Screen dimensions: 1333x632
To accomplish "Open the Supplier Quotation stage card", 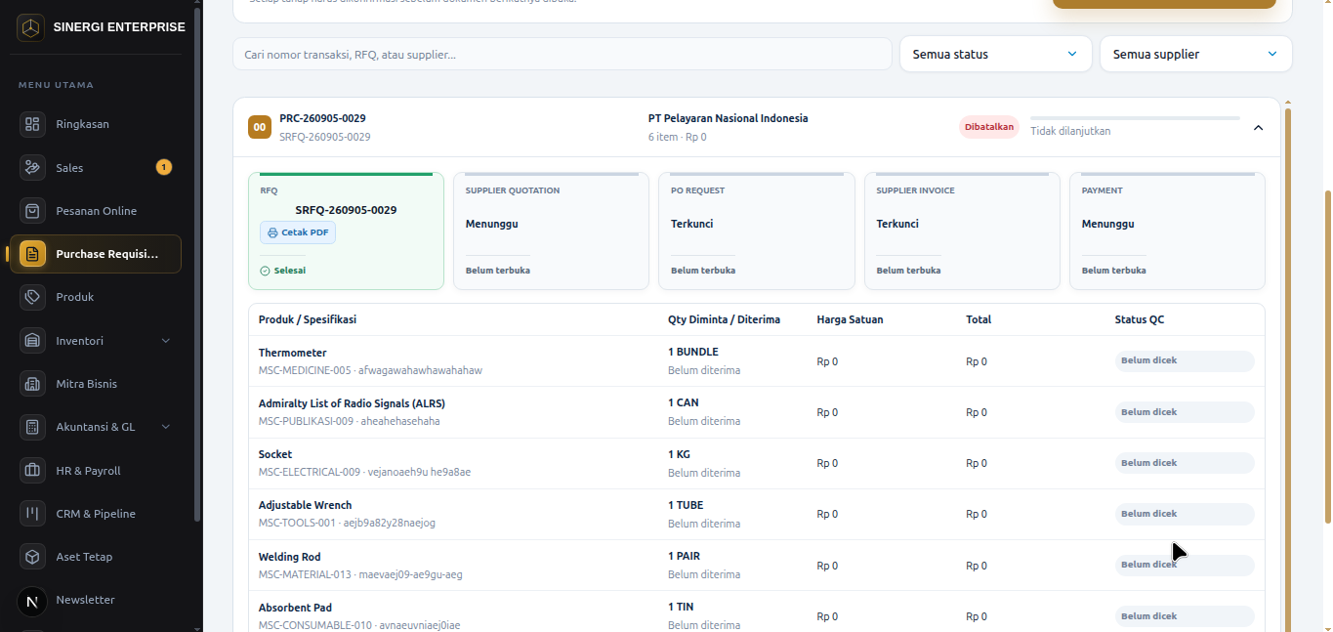I will click(x=551, y=232).
